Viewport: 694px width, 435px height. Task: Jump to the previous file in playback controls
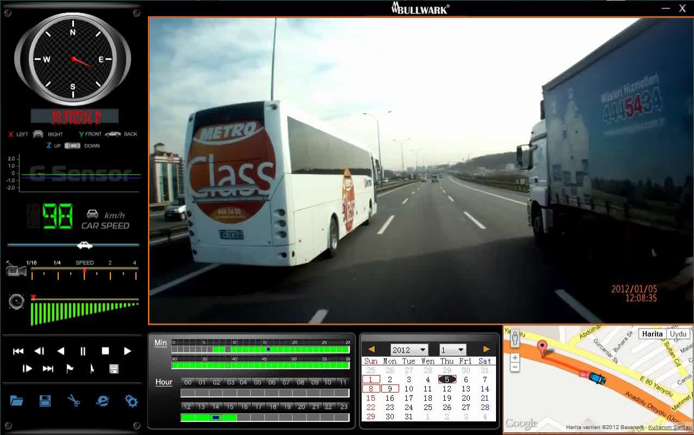(x=18, y=351)
